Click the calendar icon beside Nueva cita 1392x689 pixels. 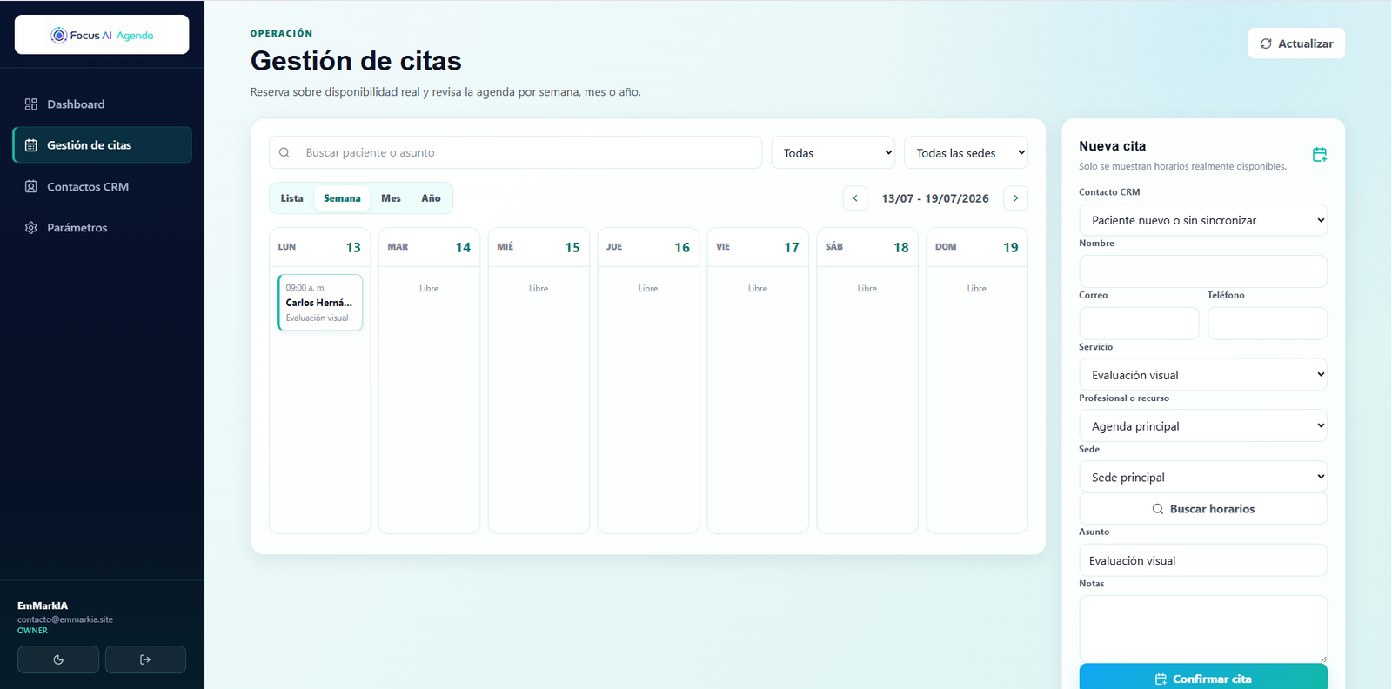[1320, 154]
